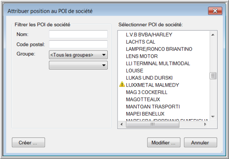Close the Attribuer position dialog
Viewport: 229px width, 159px height.
click(x=215, y=11)
